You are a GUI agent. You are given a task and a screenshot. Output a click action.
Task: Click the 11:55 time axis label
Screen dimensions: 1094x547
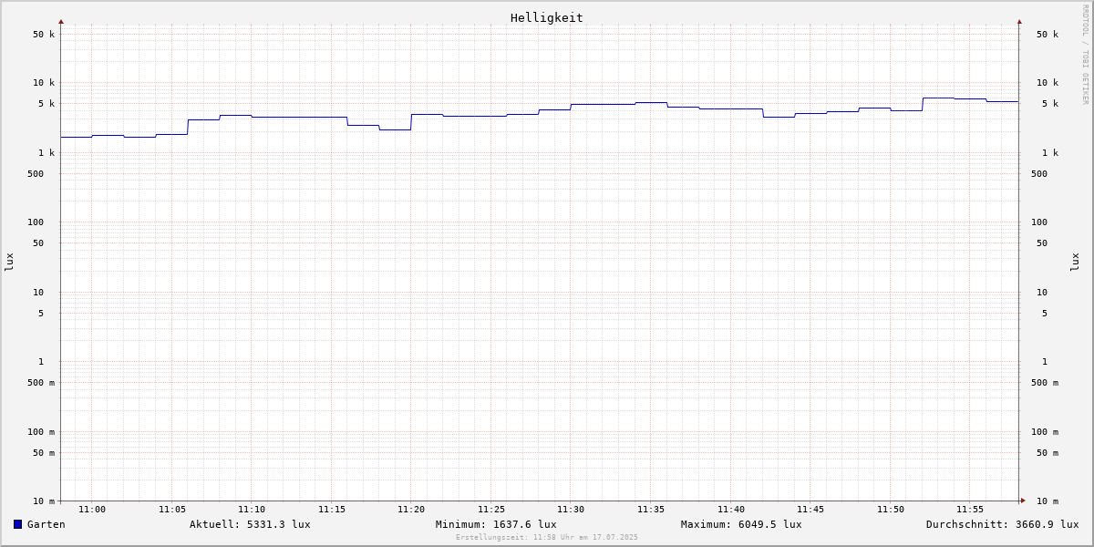(970, 510)
